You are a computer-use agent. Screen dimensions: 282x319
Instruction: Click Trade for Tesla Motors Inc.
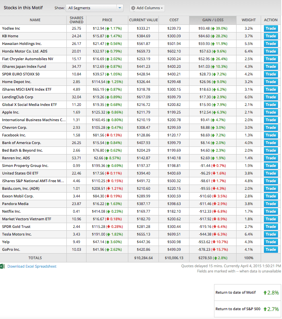(271, 234)
